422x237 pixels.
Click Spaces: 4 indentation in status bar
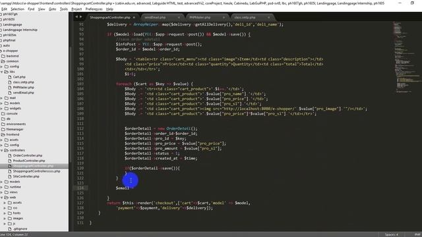tap(391, 234)
